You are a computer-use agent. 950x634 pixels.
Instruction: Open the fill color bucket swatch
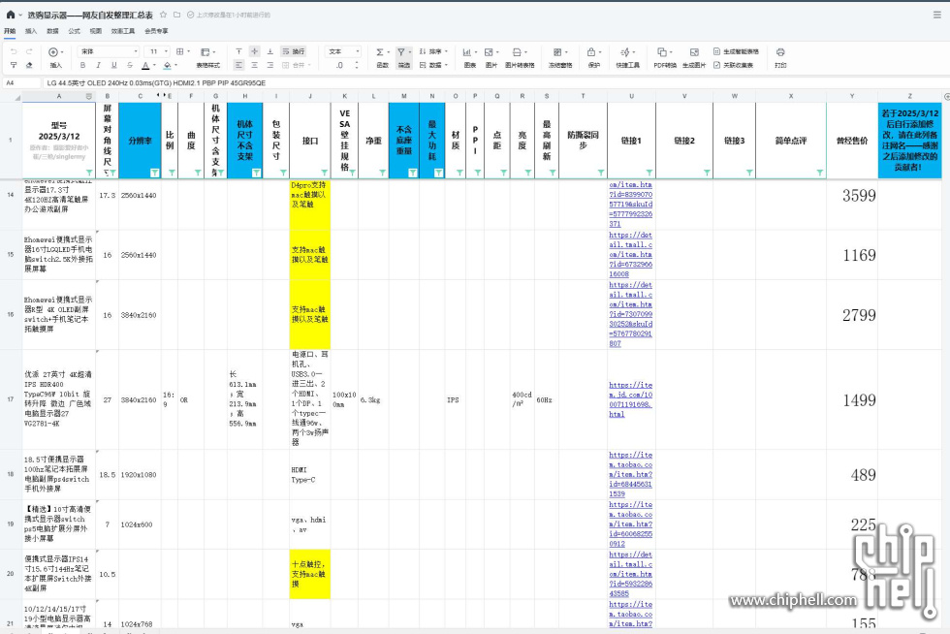tap(167, 65)
